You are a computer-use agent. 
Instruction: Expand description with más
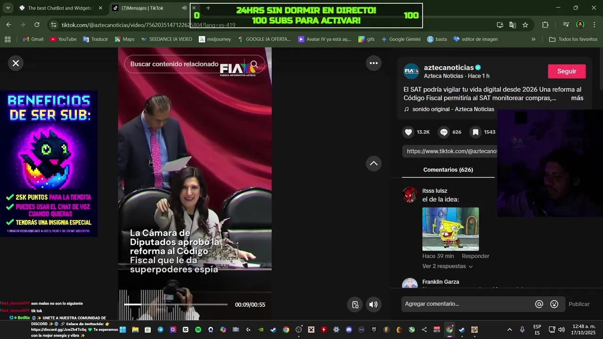pos(577,98)
